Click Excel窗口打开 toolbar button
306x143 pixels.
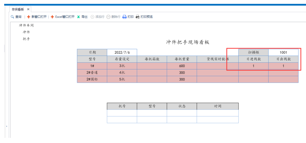click(x=52, y=17)
